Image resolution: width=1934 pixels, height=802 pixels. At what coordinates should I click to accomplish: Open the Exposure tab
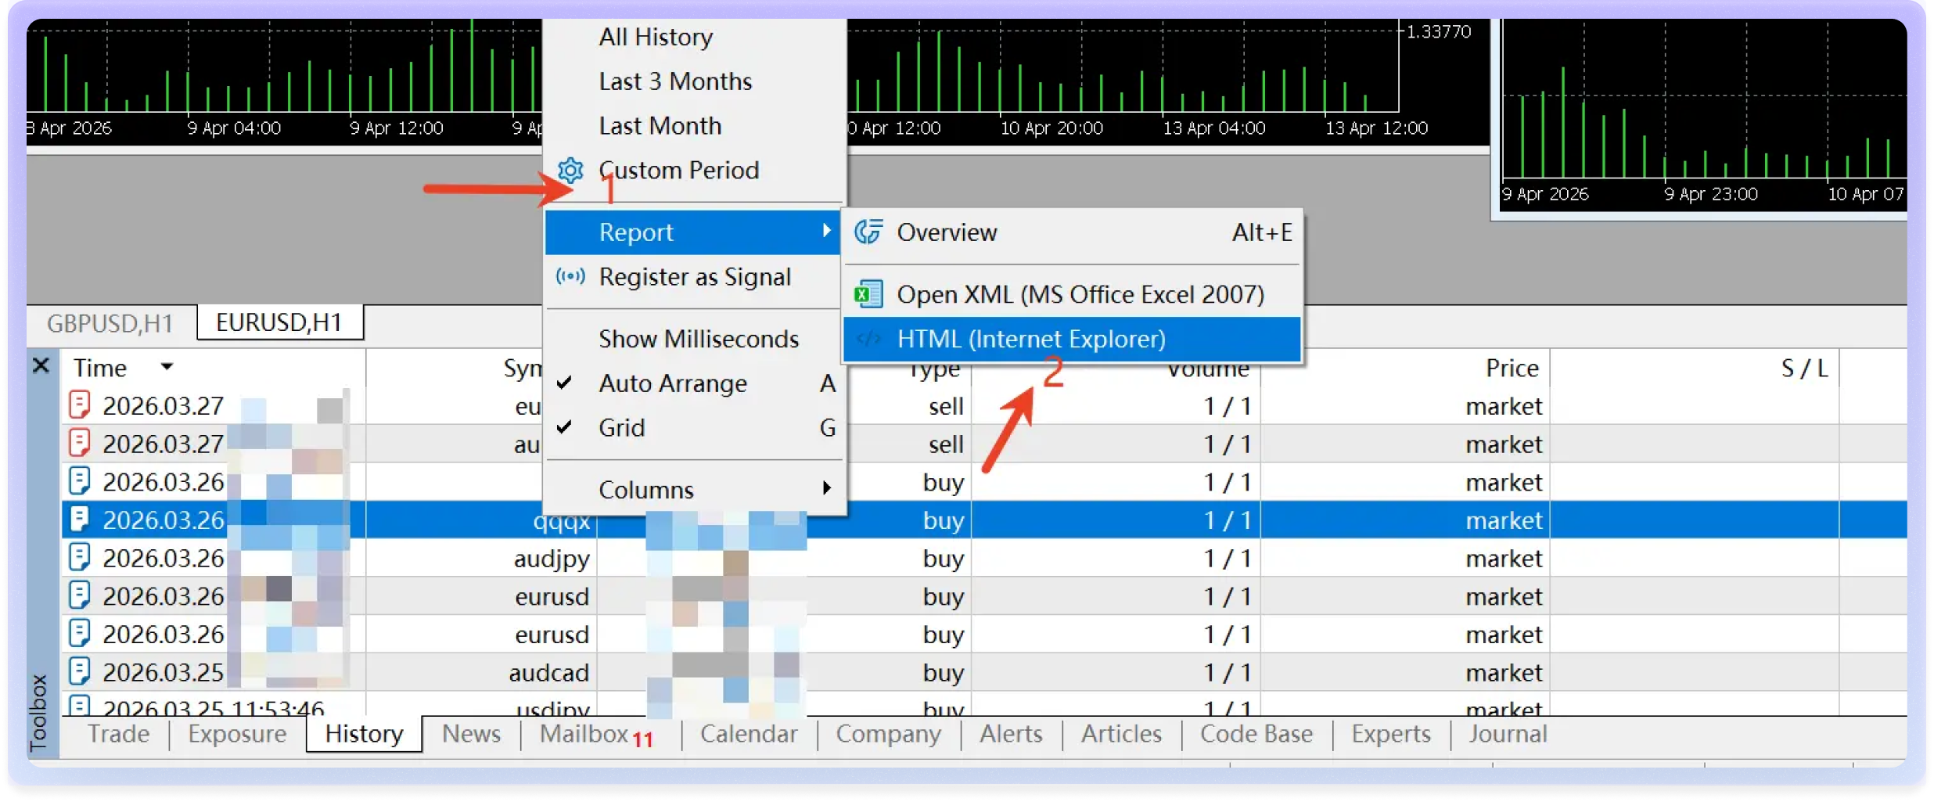coord(237,734)
